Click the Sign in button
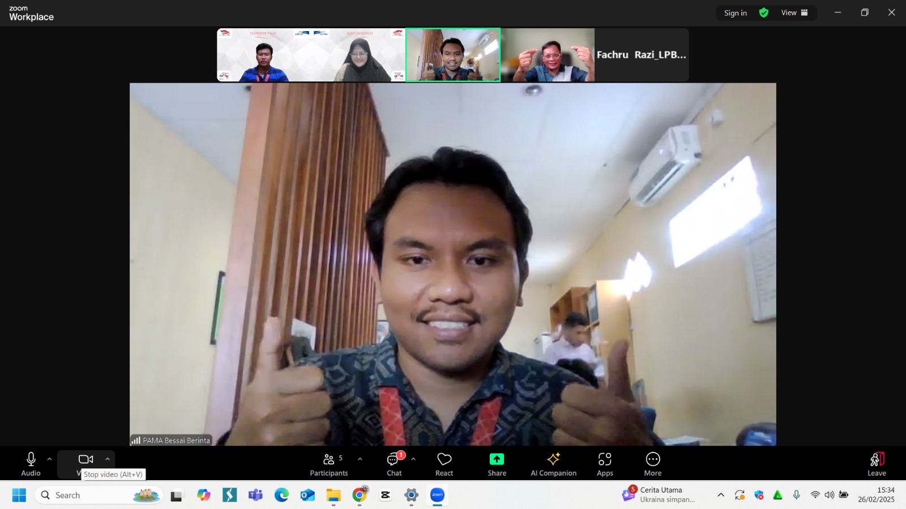 click(735, 13)
